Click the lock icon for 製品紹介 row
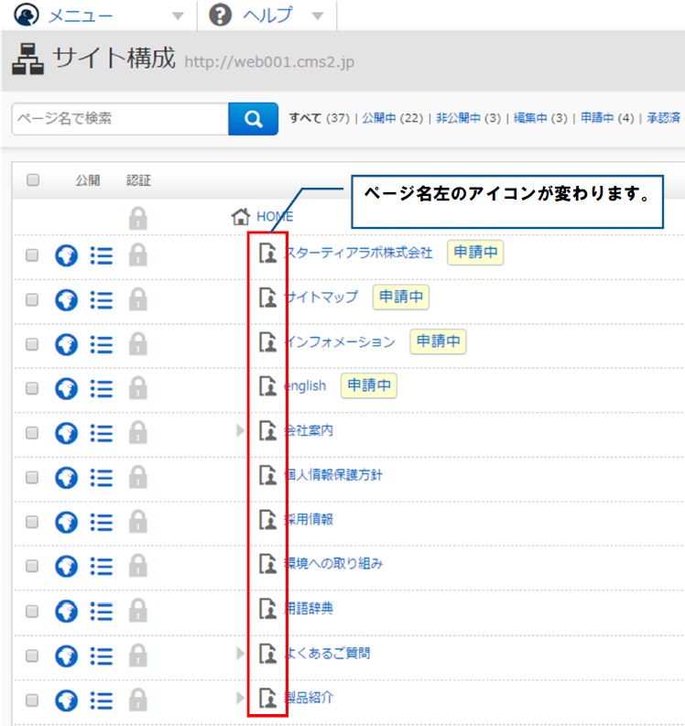Screen dimensions: 685x726 [138, 699]
